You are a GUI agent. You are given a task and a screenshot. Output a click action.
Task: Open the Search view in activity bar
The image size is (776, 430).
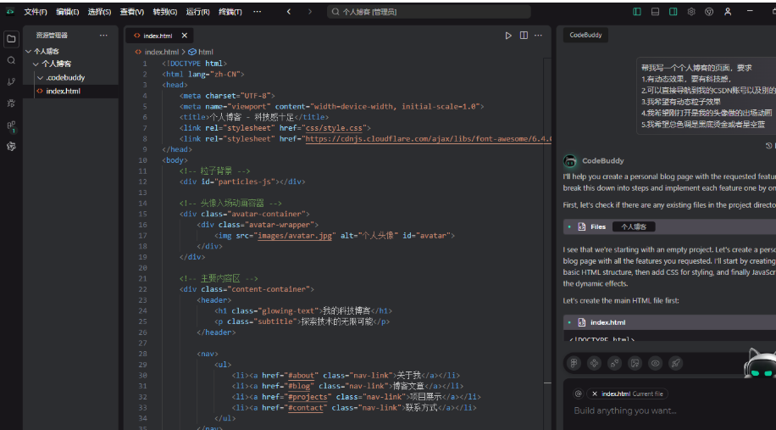pos(11,60)
